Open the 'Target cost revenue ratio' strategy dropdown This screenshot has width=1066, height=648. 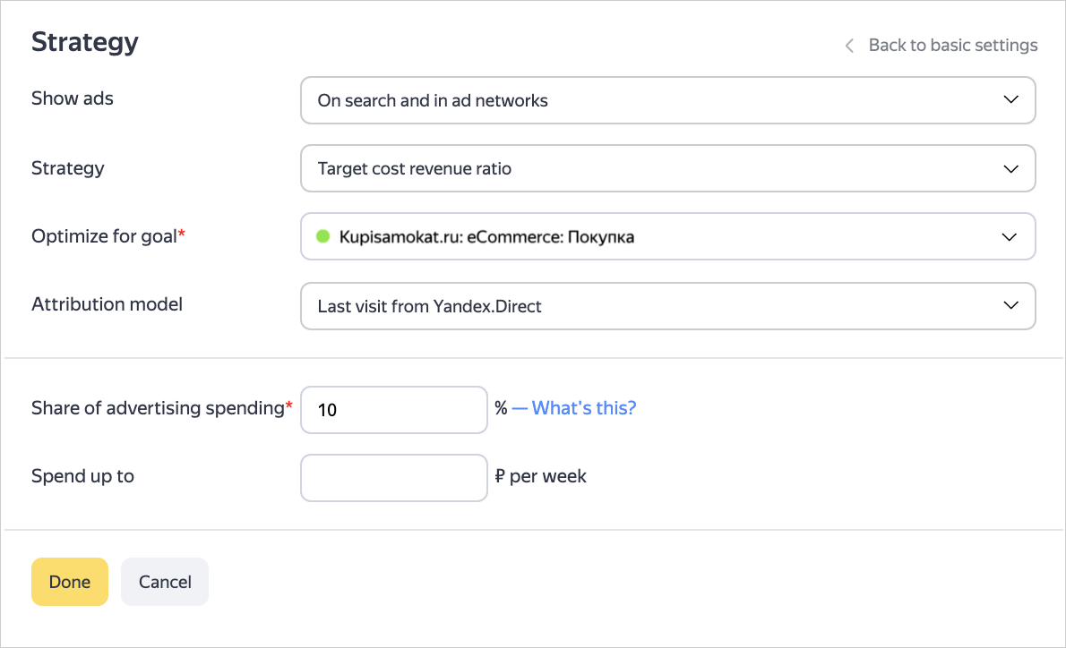[667, 168]
